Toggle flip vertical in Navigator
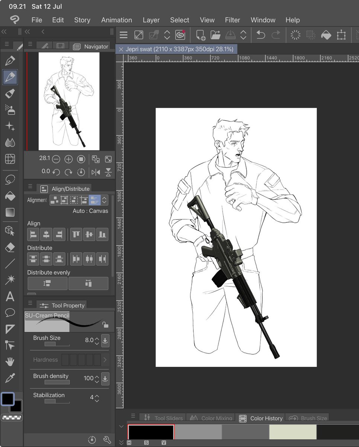This screenshot has height=447, width=359. click(108, 172)
